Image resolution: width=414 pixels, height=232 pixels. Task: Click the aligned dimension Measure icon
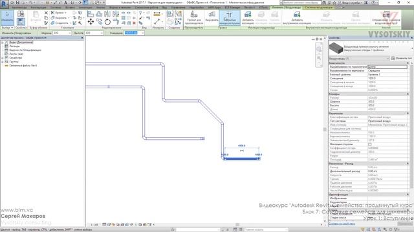click(x=157, y=14)
